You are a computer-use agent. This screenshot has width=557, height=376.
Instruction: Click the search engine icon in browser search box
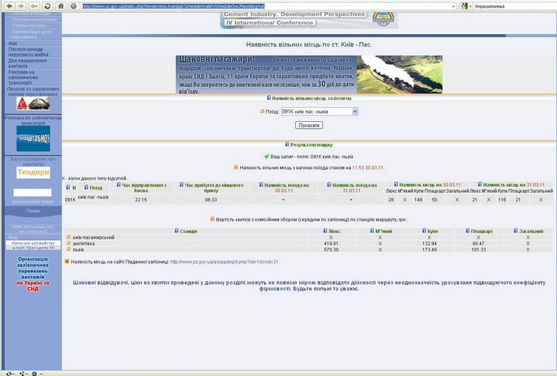click(465, 6)
